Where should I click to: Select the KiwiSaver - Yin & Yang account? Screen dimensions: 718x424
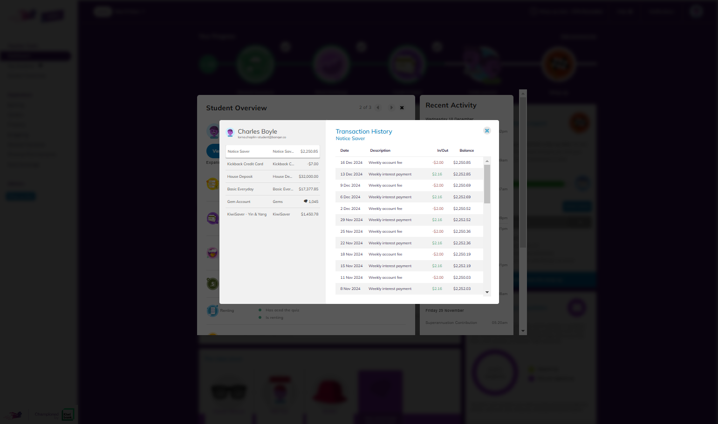pos(273,214)
